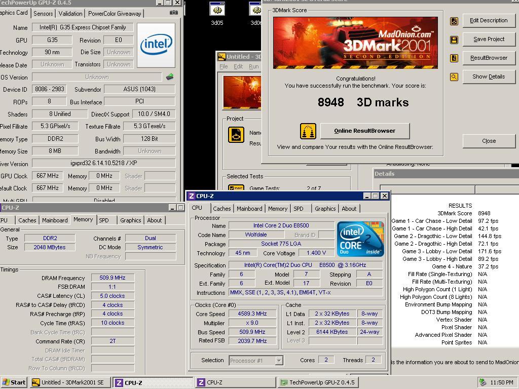Select the Memory tab in front CPU-Z
The width and height of the screenshot is (519, 389).
[278, 209]
